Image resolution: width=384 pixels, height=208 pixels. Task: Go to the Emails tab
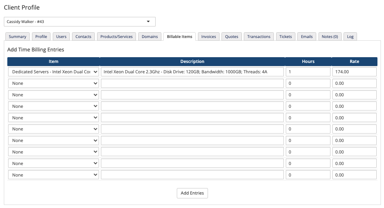point(307,36)
